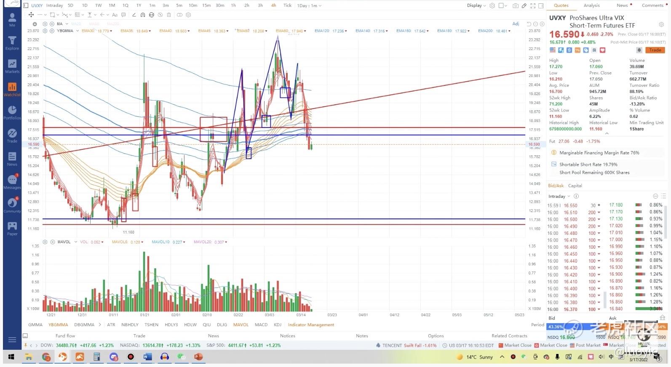Screen dimensions: 671x367
Task: Open the 1Day : 1m interval dropdown
Action: click(x=310, y=5)
